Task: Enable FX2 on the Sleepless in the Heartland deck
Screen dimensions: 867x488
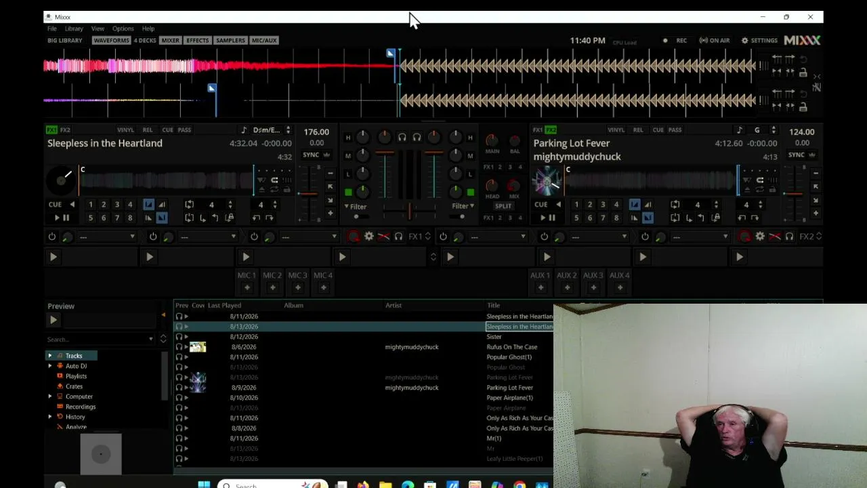Action: [x=65, y=129]
